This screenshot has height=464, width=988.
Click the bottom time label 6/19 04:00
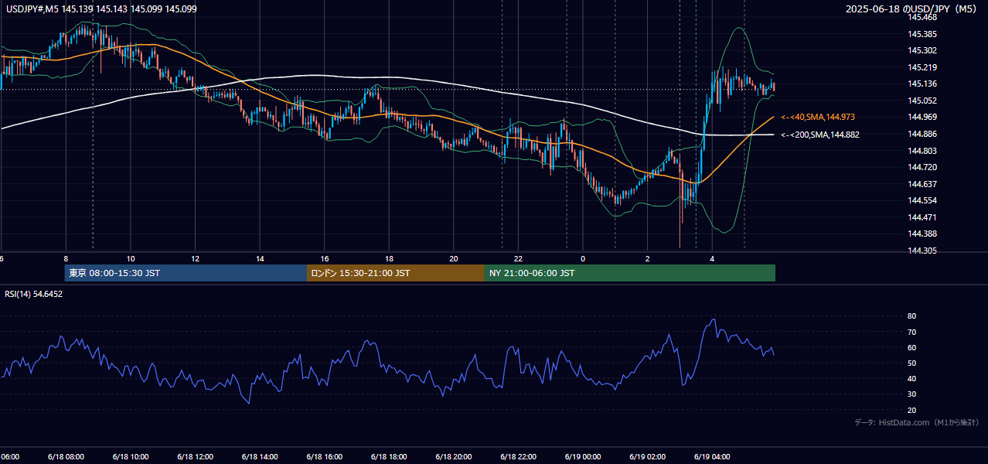712,457
